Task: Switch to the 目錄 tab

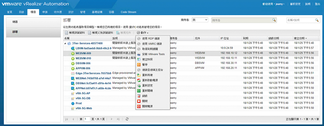Action: [21, 12]
